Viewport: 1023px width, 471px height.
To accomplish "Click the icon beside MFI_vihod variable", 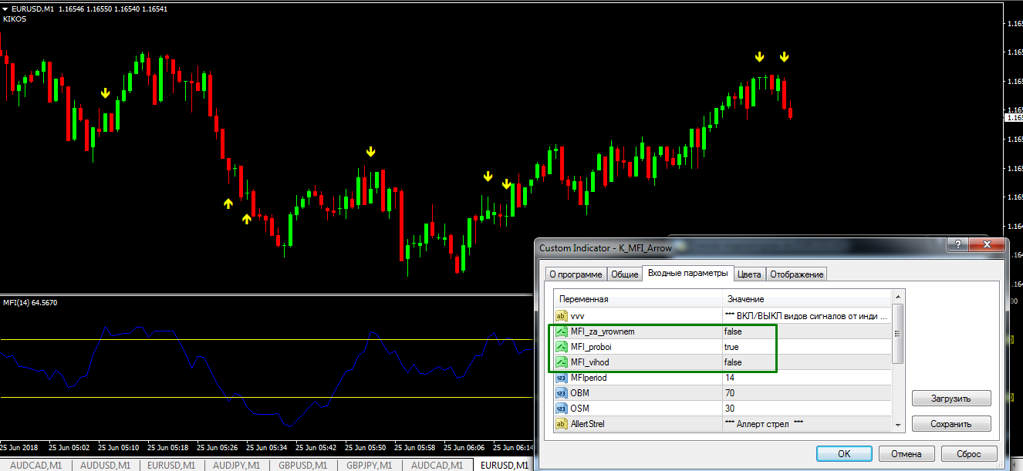I will coord(561,362).
